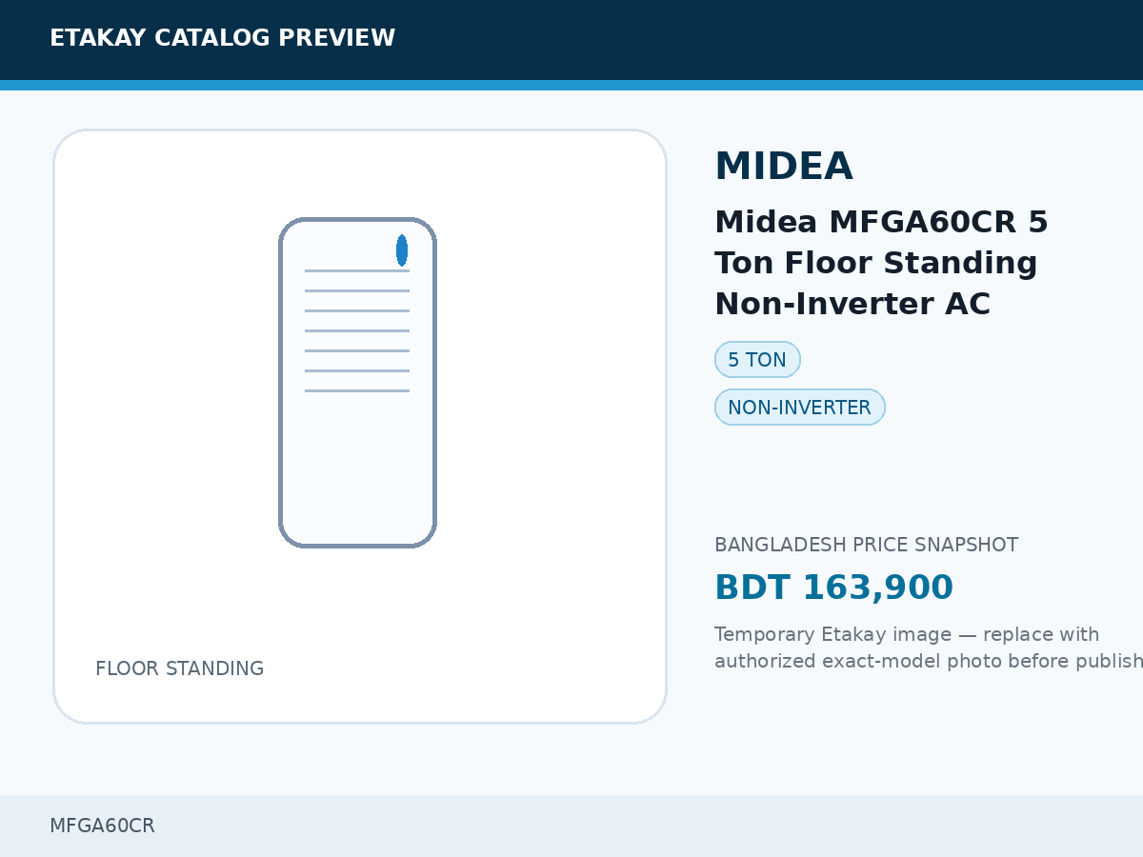Click the MFGA60CR model code in footer
This screenshot has width=1143, height=857.
click(x=102, y=826)
